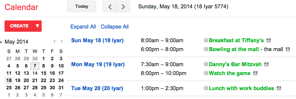
Task: Open the Create button dropdown arrow
Action: click(37, 26)
